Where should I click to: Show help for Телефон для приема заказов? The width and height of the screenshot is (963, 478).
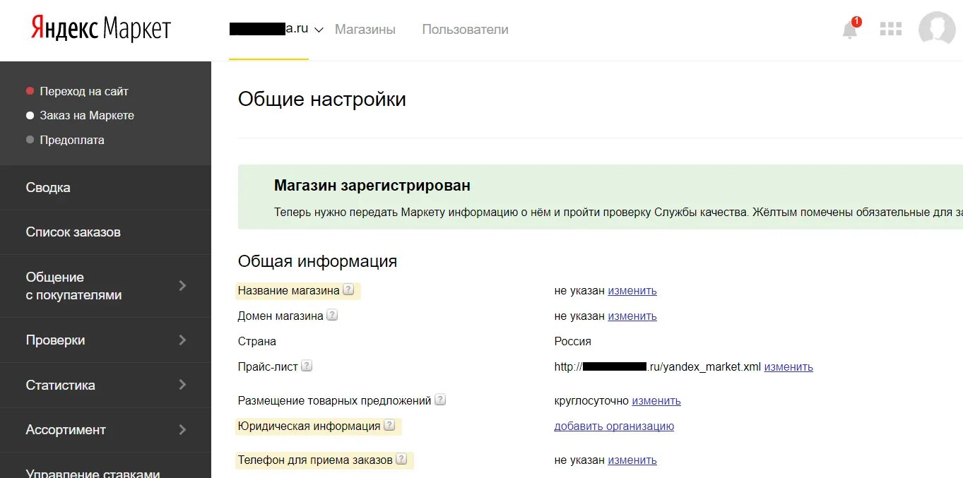point(401,459)
